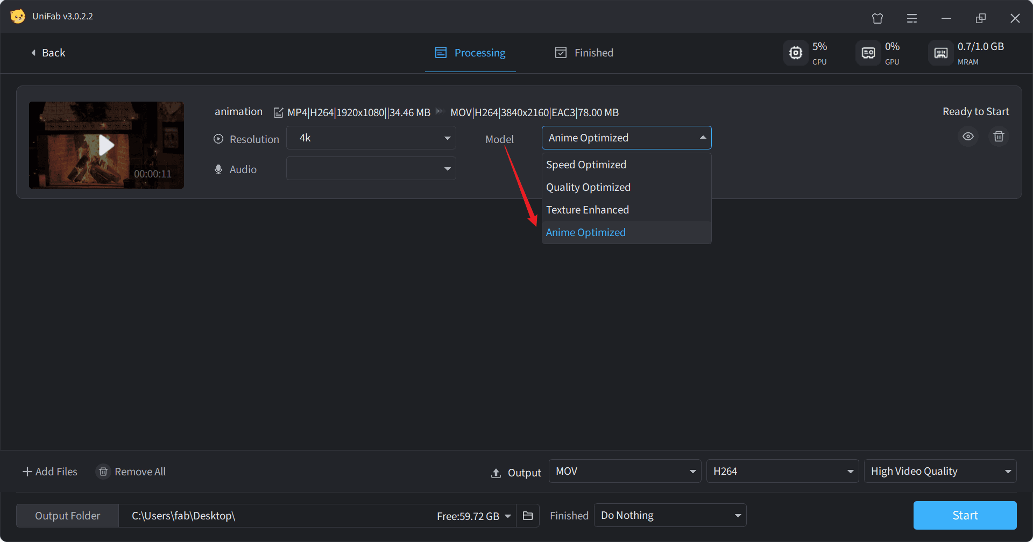The image size is (1033, 542).
Task: Click the Start button
Action: pyautogui.click(x=965, y=516)
